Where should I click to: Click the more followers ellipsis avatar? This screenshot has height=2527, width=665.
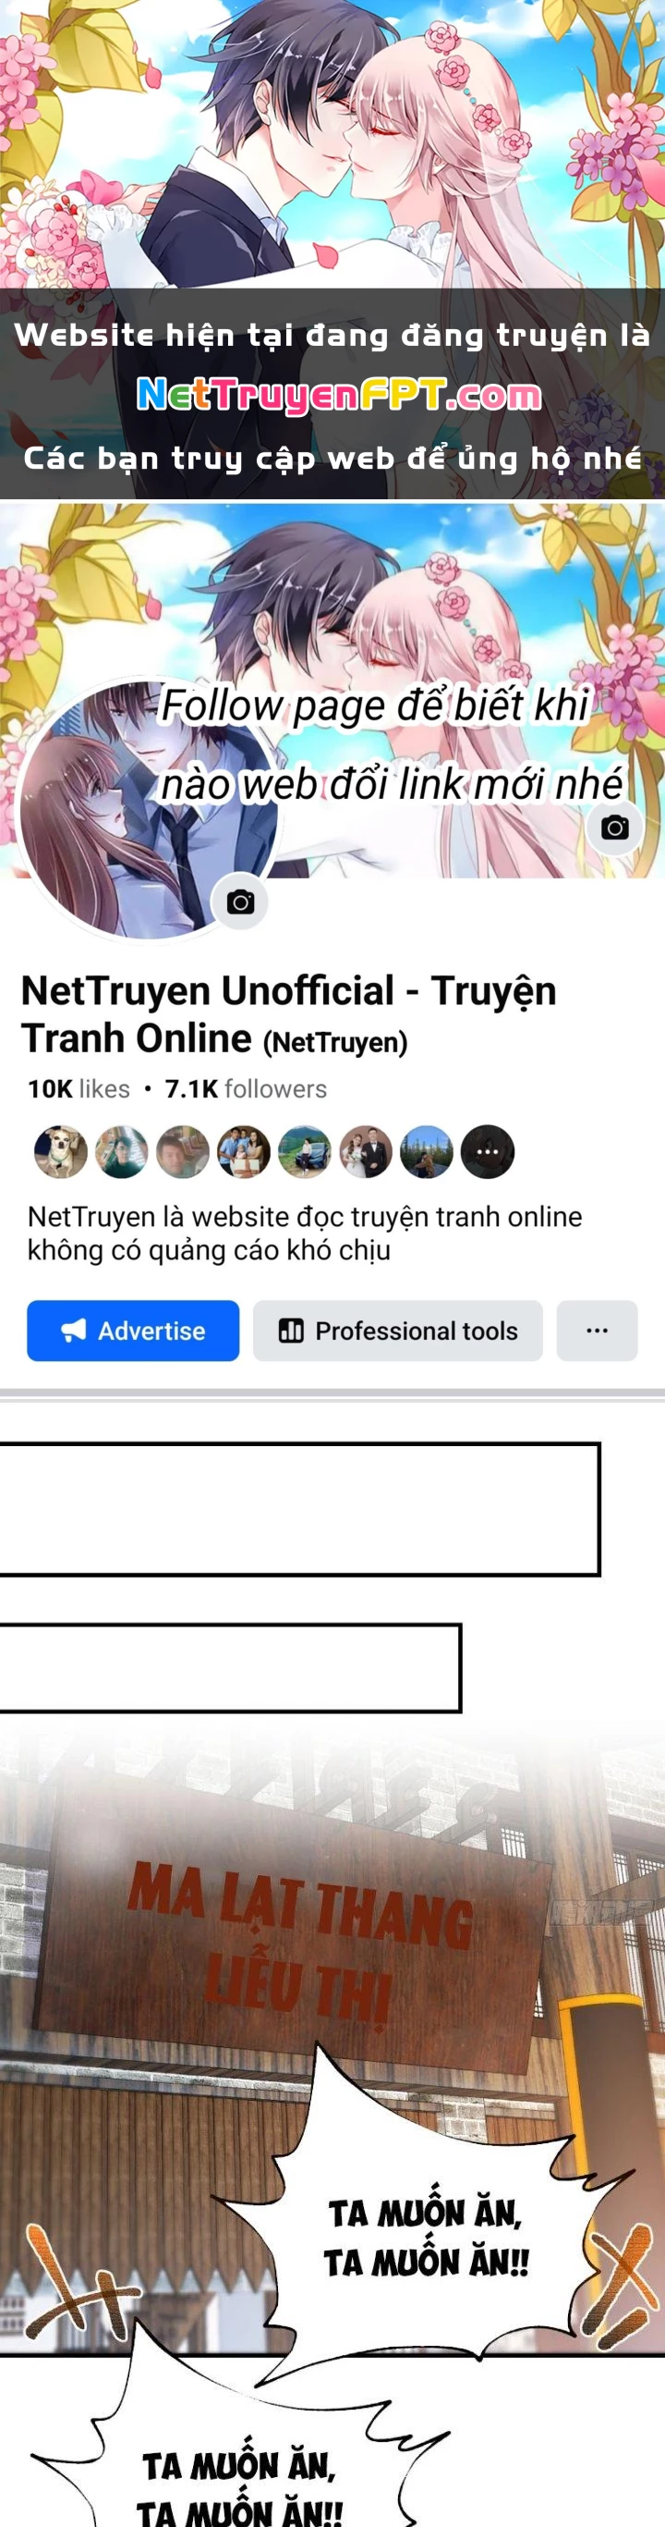coord(488,1150)
